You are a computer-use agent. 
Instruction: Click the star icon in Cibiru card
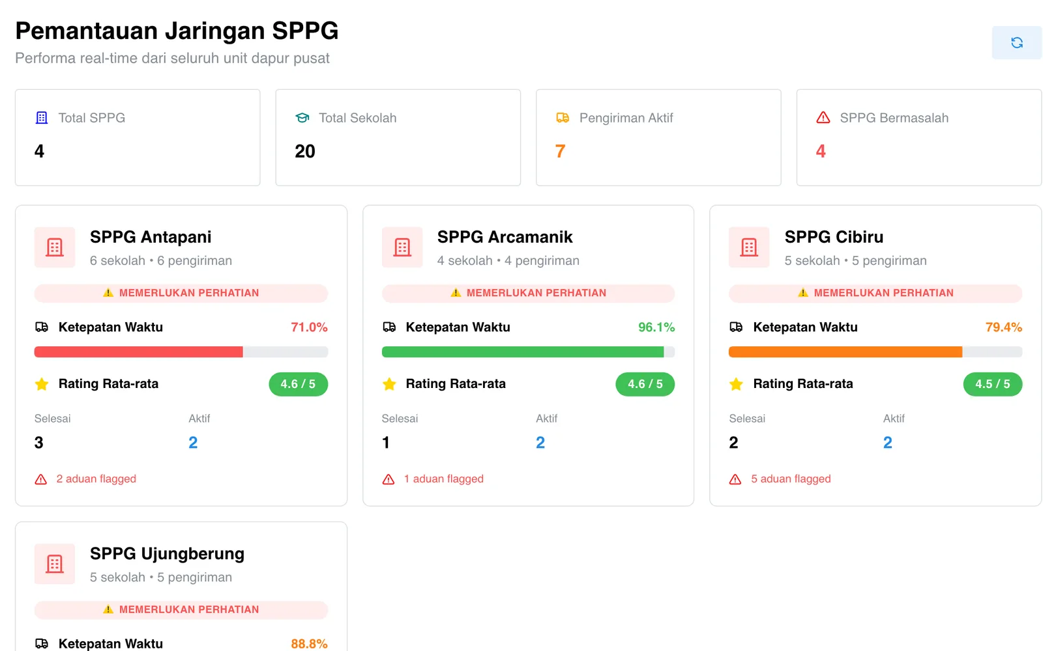click(x=736, y=384)
